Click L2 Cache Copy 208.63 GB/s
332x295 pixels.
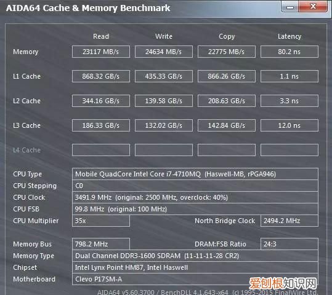227,101
